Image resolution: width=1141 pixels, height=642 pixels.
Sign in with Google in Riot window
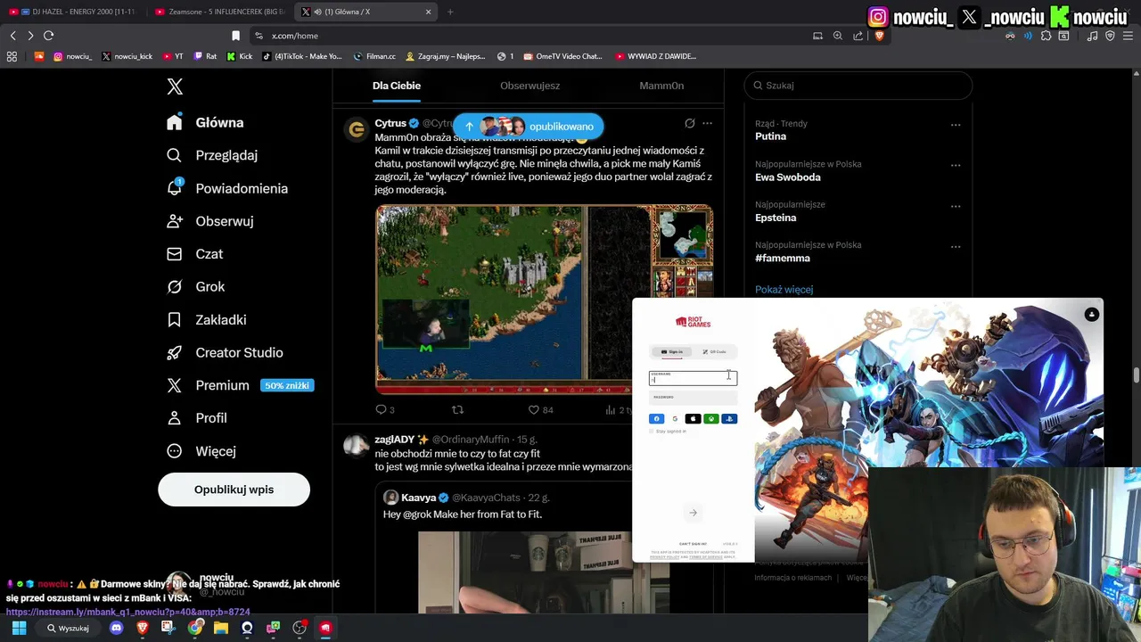[x=675, y=419]
